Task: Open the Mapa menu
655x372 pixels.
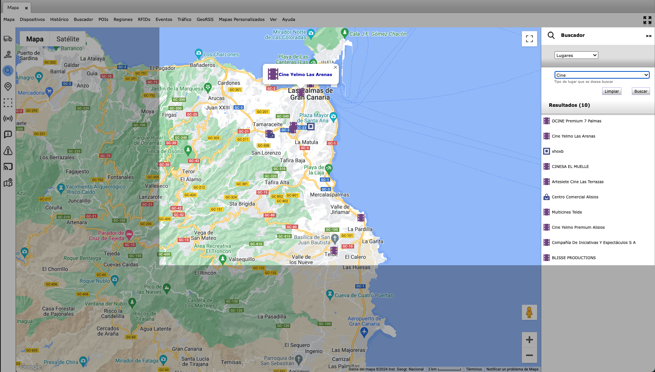Action: click(x=9, y=19)
